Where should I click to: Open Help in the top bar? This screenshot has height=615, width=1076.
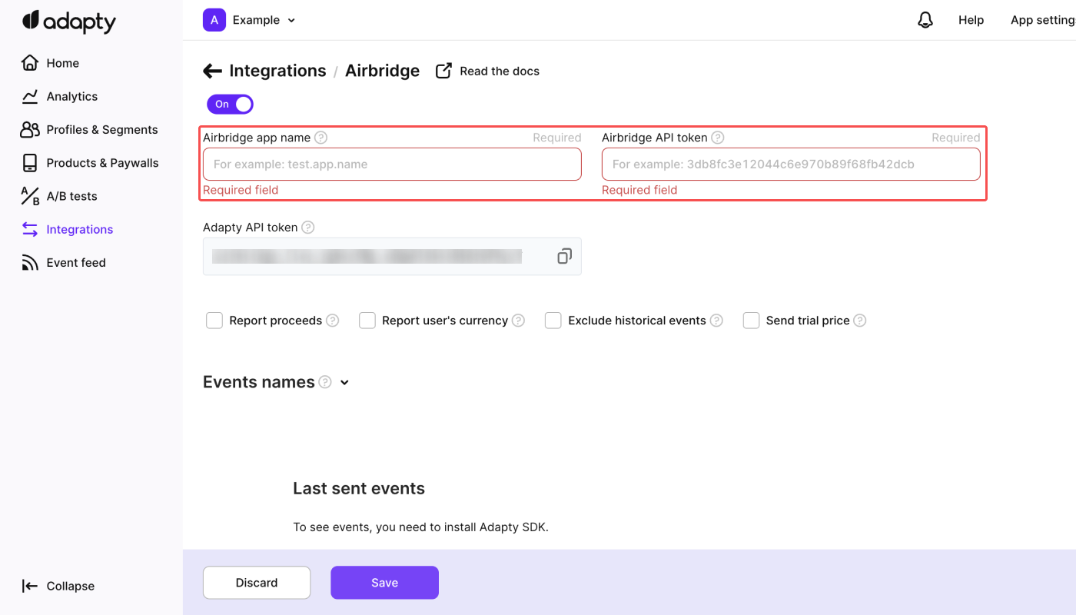click(971, 20)
